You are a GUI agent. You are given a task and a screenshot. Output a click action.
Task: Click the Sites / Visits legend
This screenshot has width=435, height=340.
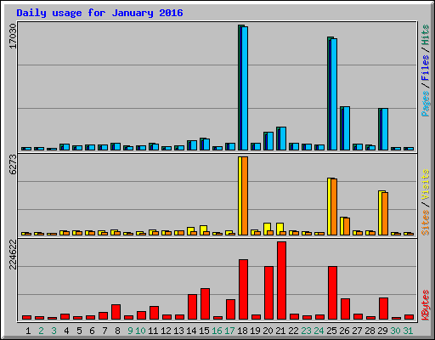point(426,202)
